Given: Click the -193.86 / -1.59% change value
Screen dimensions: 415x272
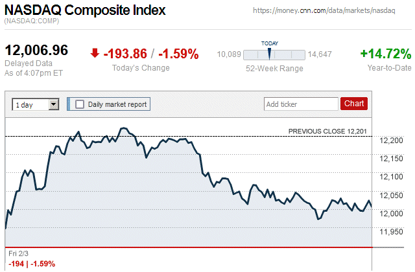Looking at the screenshot, I should (151, 54).
